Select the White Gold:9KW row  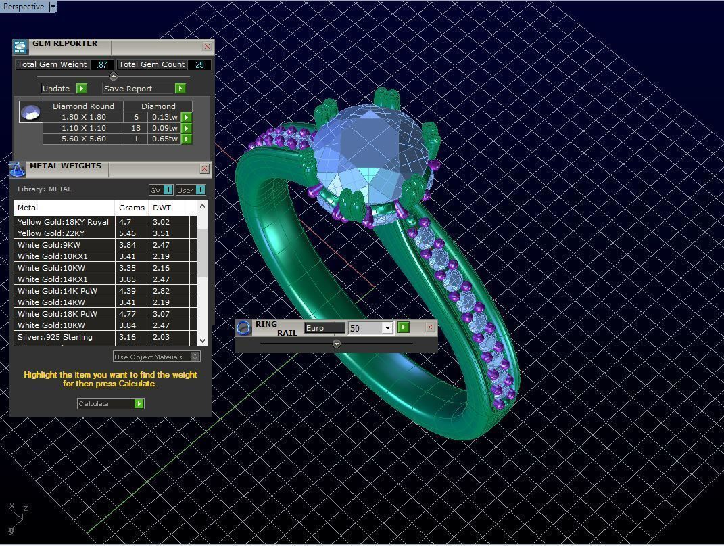coord(105,245)
